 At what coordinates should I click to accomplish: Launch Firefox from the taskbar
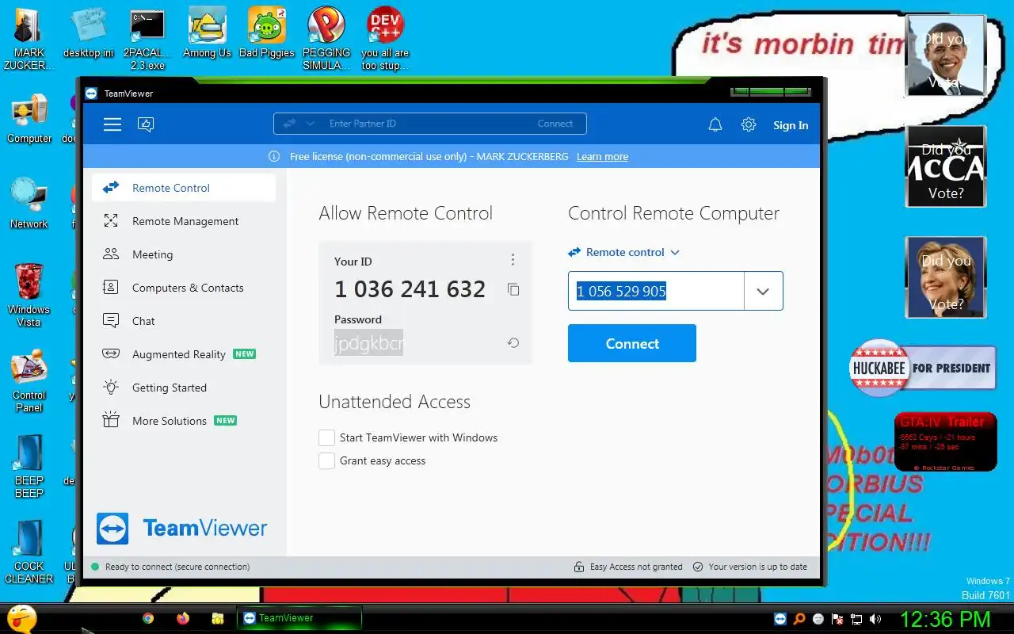coord(183,618)
